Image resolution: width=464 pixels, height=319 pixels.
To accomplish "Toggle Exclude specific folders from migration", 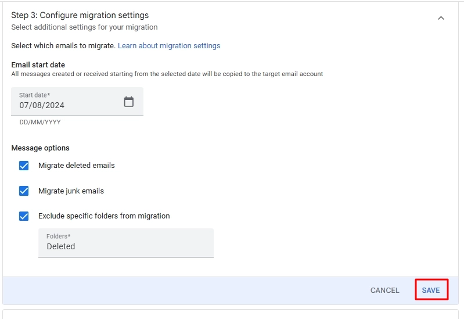I will point(24,216).
